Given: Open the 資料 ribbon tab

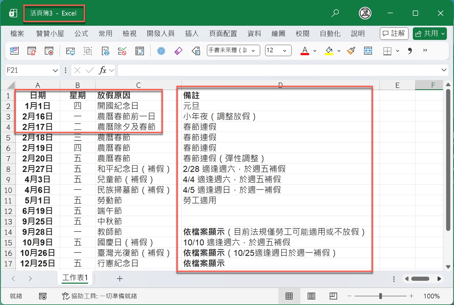Looking at the screenshot, I should point(254,33).
